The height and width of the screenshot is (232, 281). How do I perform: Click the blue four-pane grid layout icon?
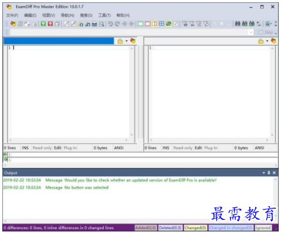click(x=162, y=24)
